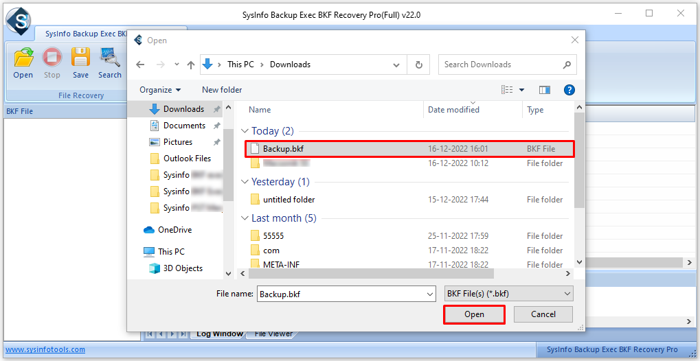Select the META-INF folder
Image resolution: width=700 pixels, height=361 pixels.
(x=409, y=264)
